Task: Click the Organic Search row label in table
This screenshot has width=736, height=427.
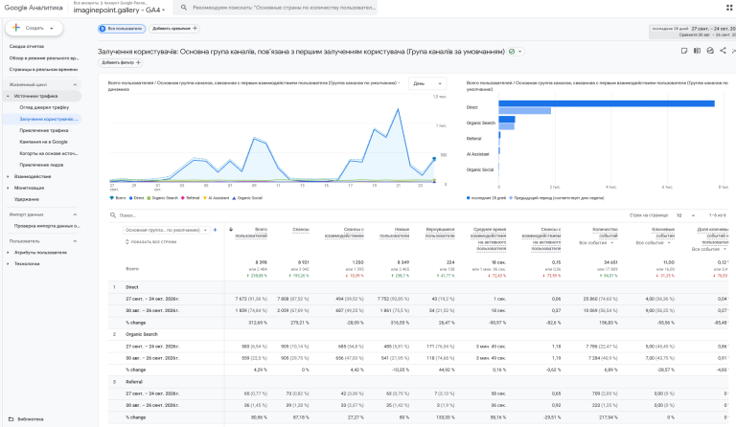Action: click(142, 334)
